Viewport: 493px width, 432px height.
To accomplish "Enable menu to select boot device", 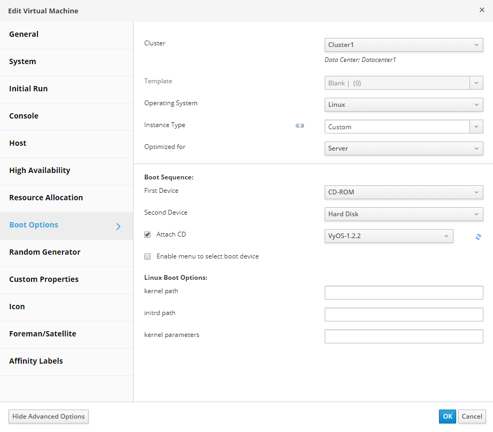I will 147,256.
